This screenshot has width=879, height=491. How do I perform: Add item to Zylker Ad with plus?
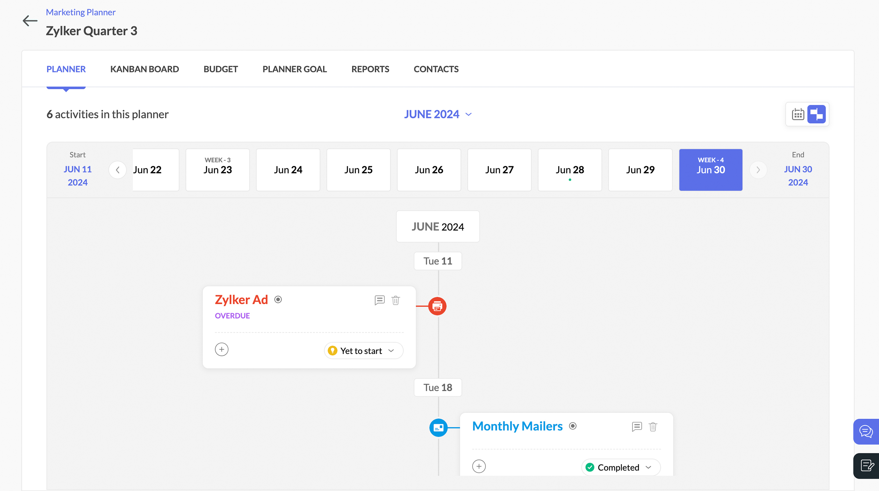pos(221,349)
